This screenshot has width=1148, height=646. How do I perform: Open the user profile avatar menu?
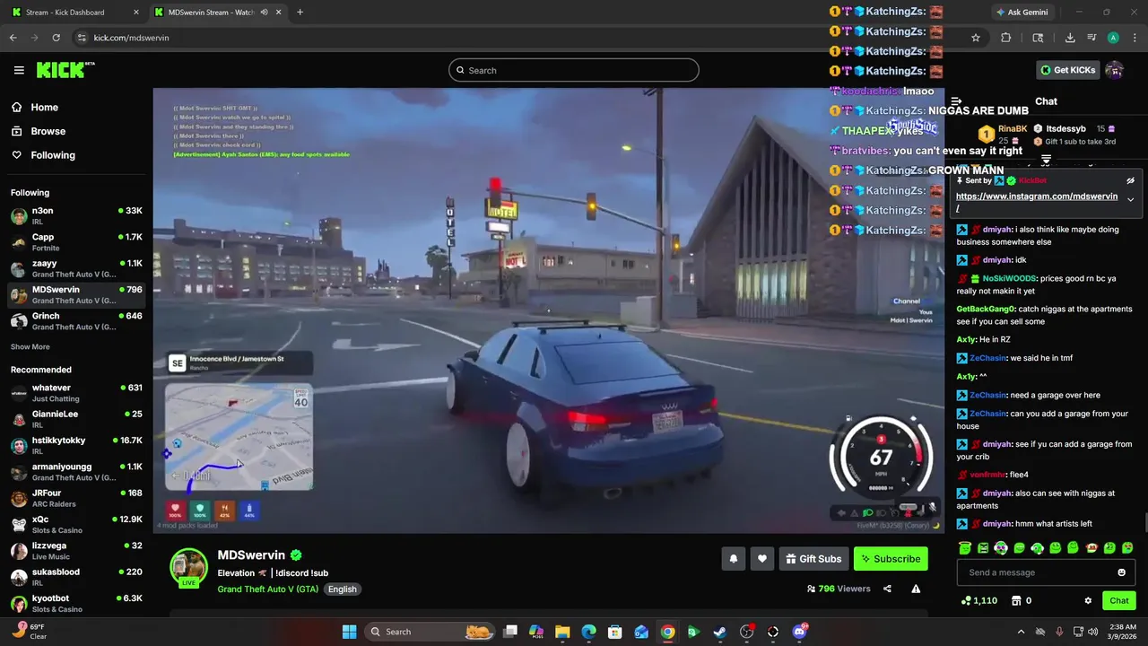[1115, 70]
